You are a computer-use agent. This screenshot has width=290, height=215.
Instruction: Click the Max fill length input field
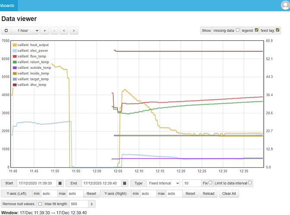(78, 204)
